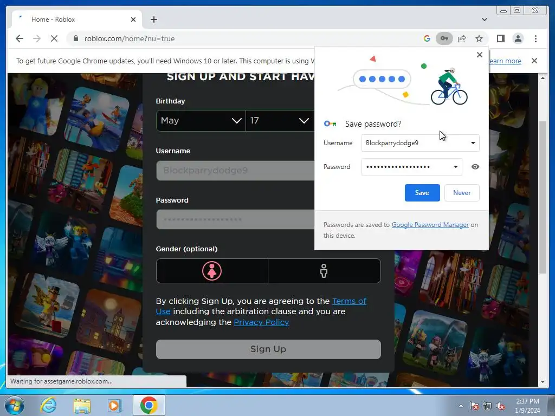The image size is (555, 416).
Task: Open the Windows Start menu
Action: pos(15,405)
